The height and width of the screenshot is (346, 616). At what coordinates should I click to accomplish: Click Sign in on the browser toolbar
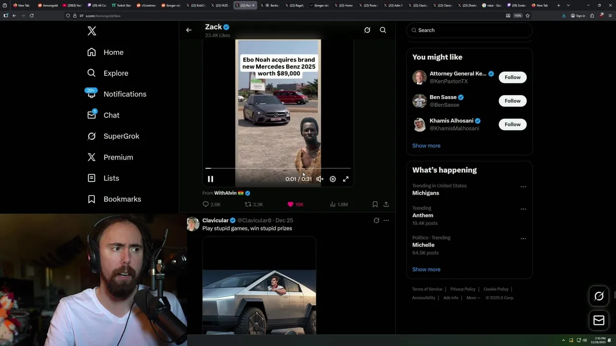(x=578, y=15)
